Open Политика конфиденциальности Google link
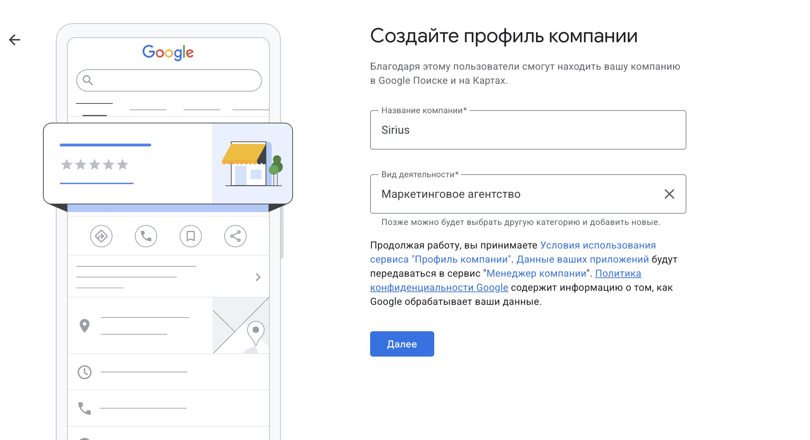The height and width of the screenshot is (440, 810). (506, 281)
